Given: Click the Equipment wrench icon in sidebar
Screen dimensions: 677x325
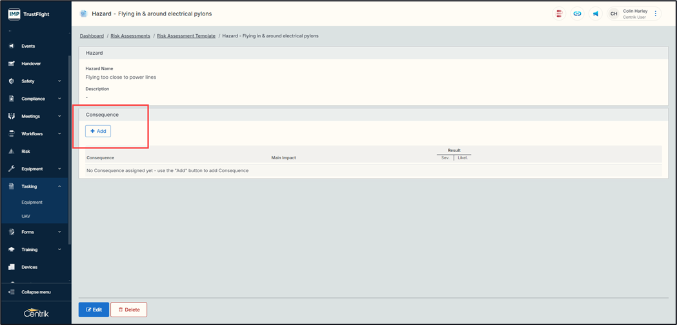Looking at the screenshot, I should click(x=11, y=169).
